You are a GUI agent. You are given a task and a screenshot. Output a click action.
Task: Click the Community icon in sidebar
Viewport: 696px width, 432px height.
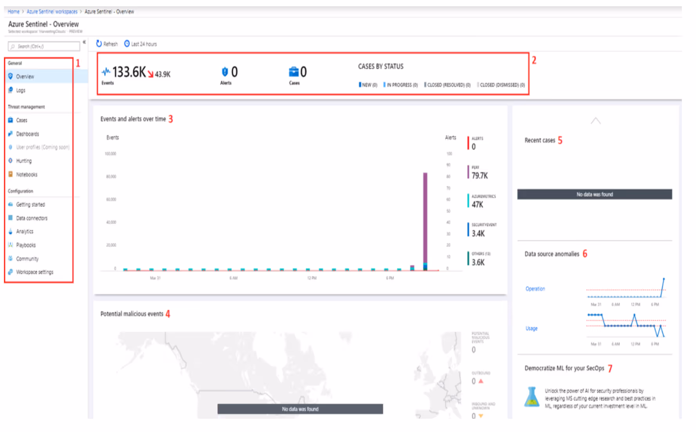click(11, 259)
